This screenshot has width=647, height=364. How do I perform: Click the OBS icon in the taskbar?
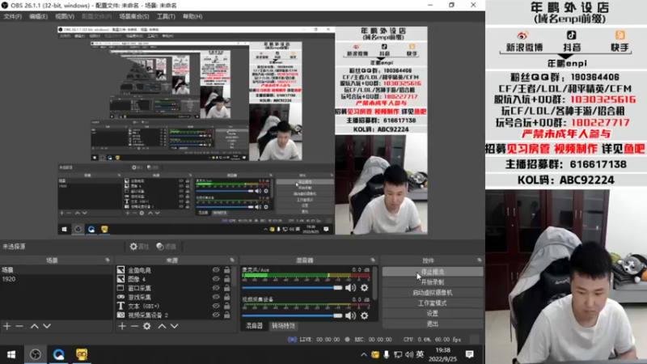36,354
